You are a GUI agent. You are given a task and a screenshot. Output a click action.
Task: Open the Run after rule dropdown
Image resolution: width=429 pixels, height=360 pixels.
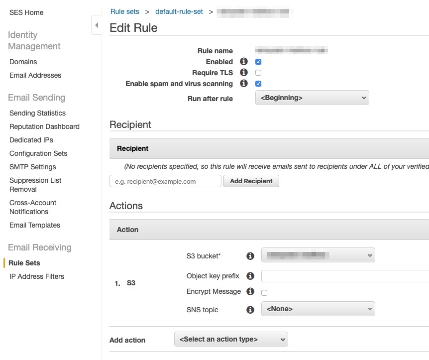312,98
